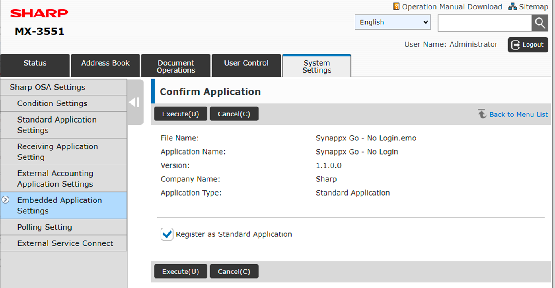Screen dimensions: 555x288
Task: Click the top Execute(U) button
Action: 181,114
